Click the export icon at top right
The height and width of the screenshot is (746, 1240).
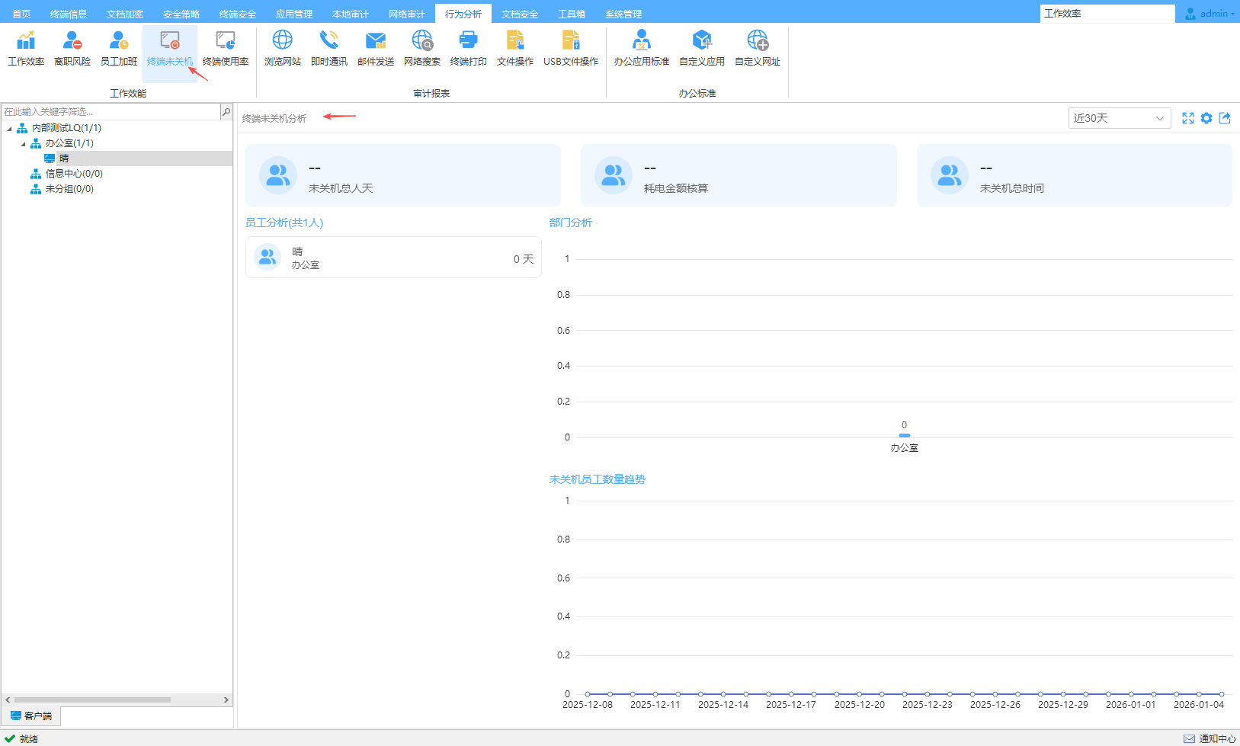click(x=1225, y=118)
